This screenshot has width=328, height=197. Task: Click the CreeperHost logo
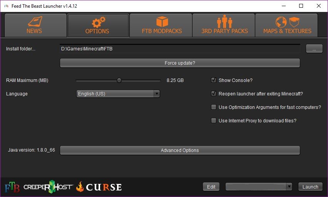pyautogui.click(x=48, y=187)
